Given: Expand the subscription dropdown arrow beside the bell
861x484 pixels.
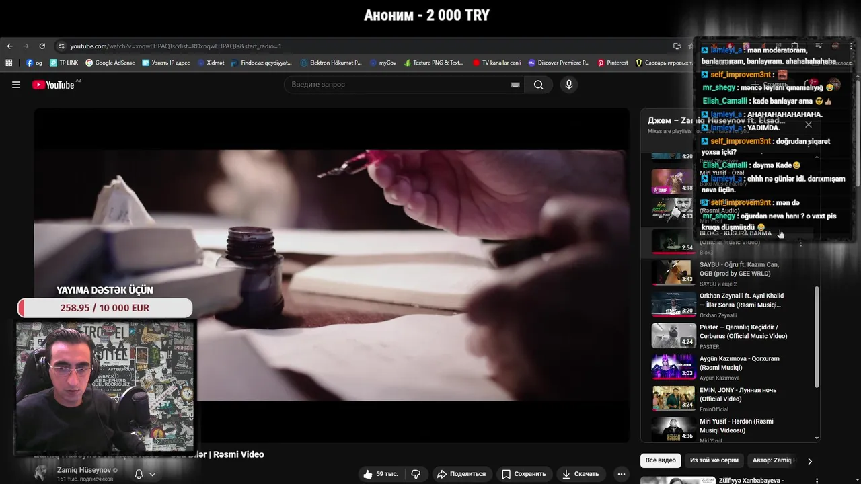Looking at the screenshot, I should (153, 474).
